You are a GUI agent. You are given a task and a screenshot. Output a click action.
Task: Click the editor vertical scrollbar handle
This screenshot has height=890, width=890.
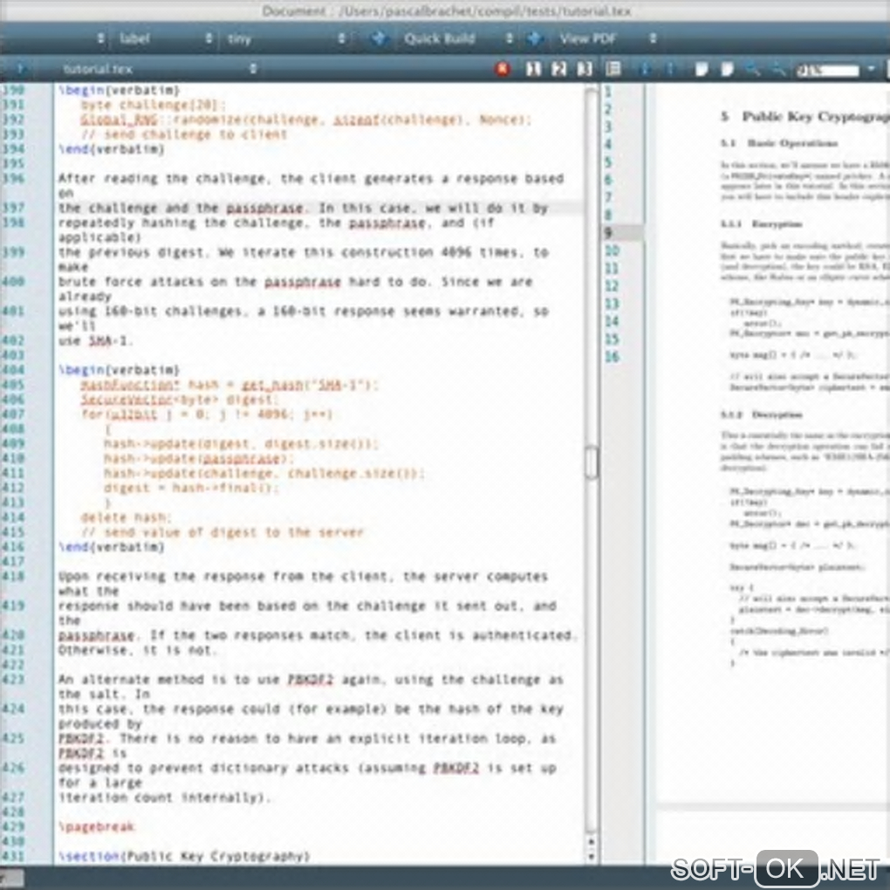click(x=592, y=462)
